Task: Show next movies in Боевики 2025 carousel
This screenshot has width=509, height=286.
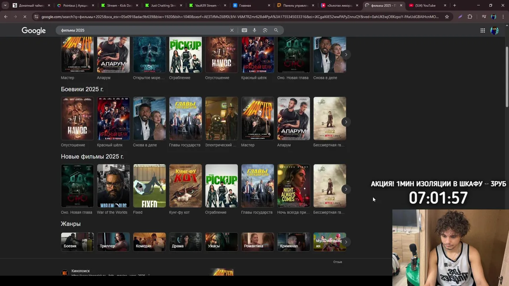Action: click(346, 122)
